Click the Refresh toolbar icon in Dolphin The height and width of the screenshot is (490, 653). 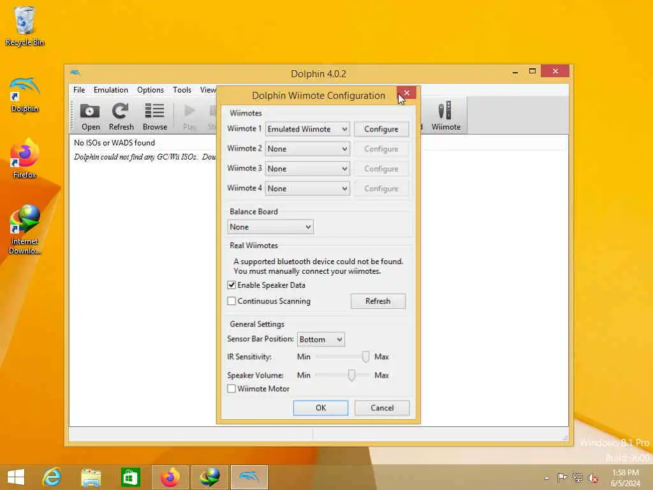(121, 116)
